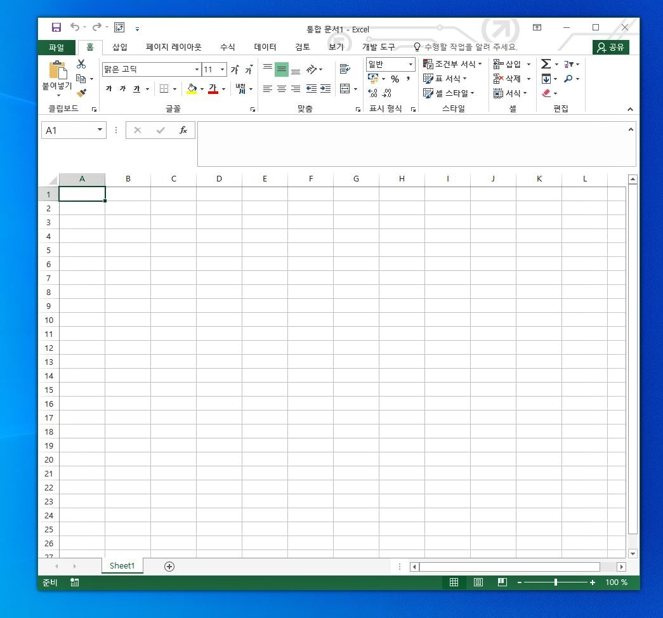Align text left

coord(267,88)
